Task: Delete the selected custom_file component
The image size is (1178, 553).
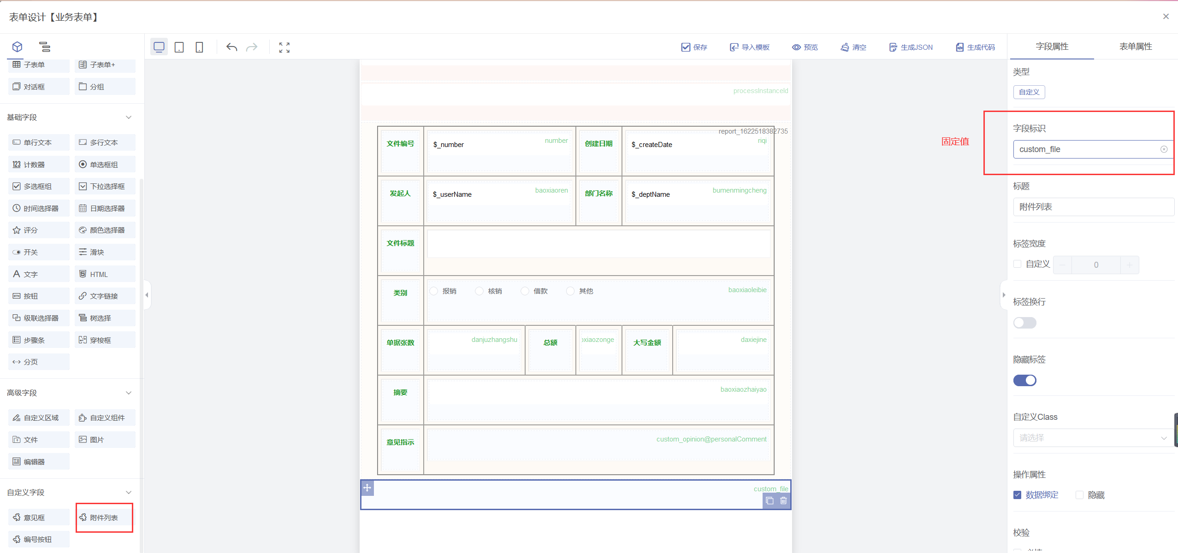Action: tap(783, 501)
